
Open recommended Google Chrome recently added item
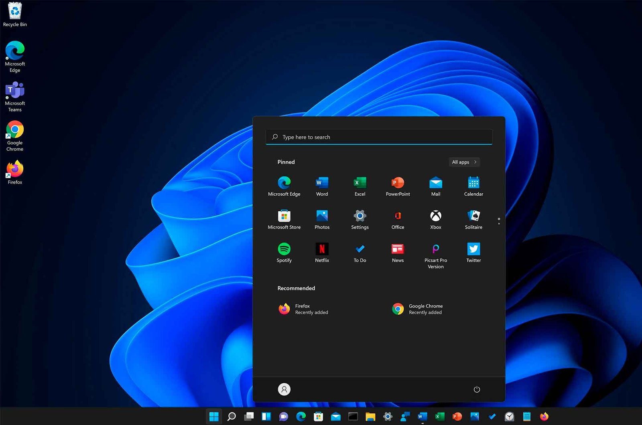(x=417, y=309)
